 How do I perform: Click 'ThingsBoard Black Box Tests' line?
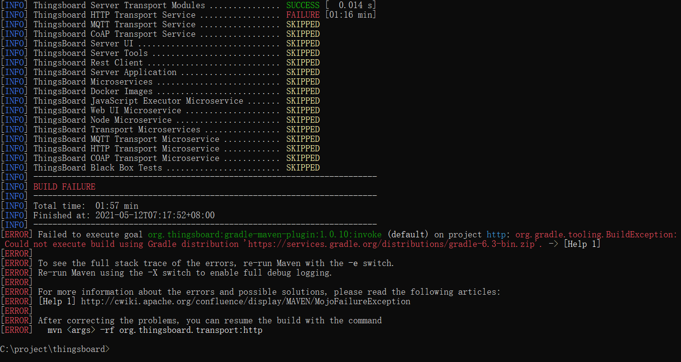[98, 168]
